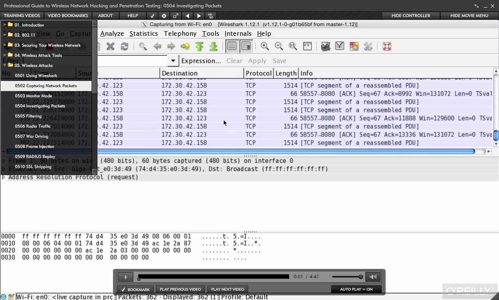Viewport: 499px width, 300px height.
Task: Open the Statistics menu
Action: (x=143, y=34)
